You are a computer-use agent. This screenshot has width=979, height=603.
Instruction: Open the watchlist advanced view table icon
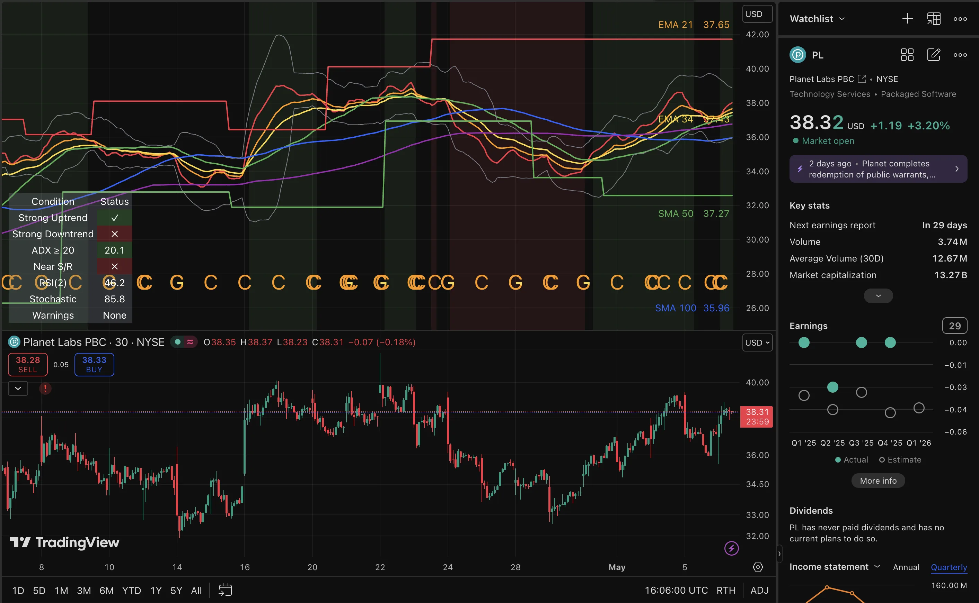(934, 18)
